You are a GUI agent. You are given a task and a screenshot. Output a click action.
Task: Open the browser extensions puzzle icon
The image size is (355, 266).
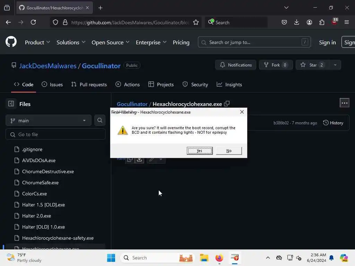coord(322,22)
